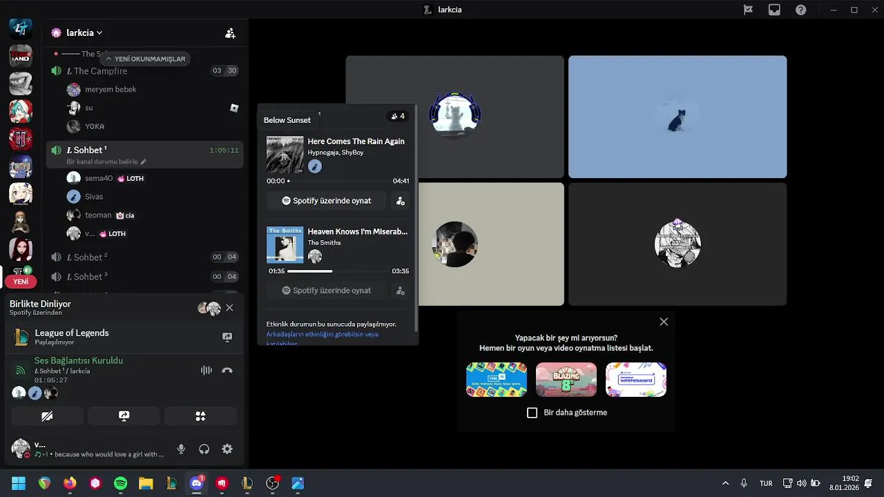Edit 'Bir kanal durumu belirle' channel status
The image size is (884, 497).
click(106, 162)
